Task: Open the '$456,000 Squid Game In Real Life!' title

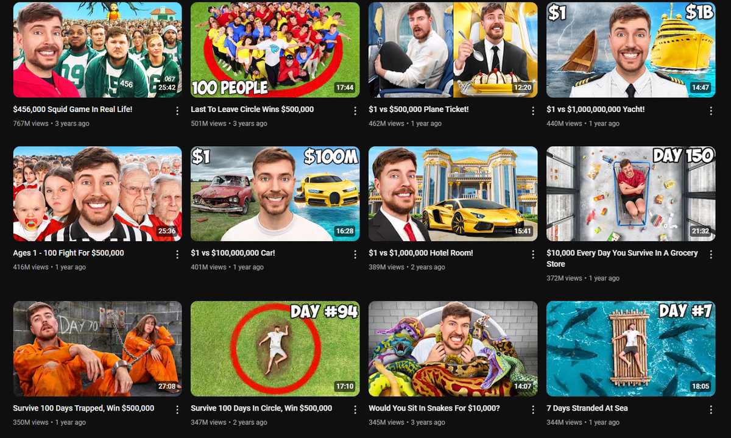Action: 72,110
